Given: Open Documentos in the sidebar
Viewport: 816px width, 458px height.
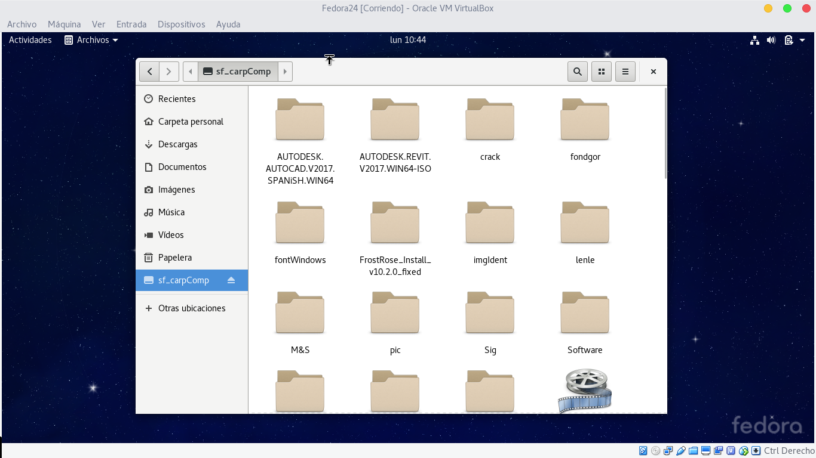Looking at the screenshot, I should pyautogui.click(x=192, y=167).
